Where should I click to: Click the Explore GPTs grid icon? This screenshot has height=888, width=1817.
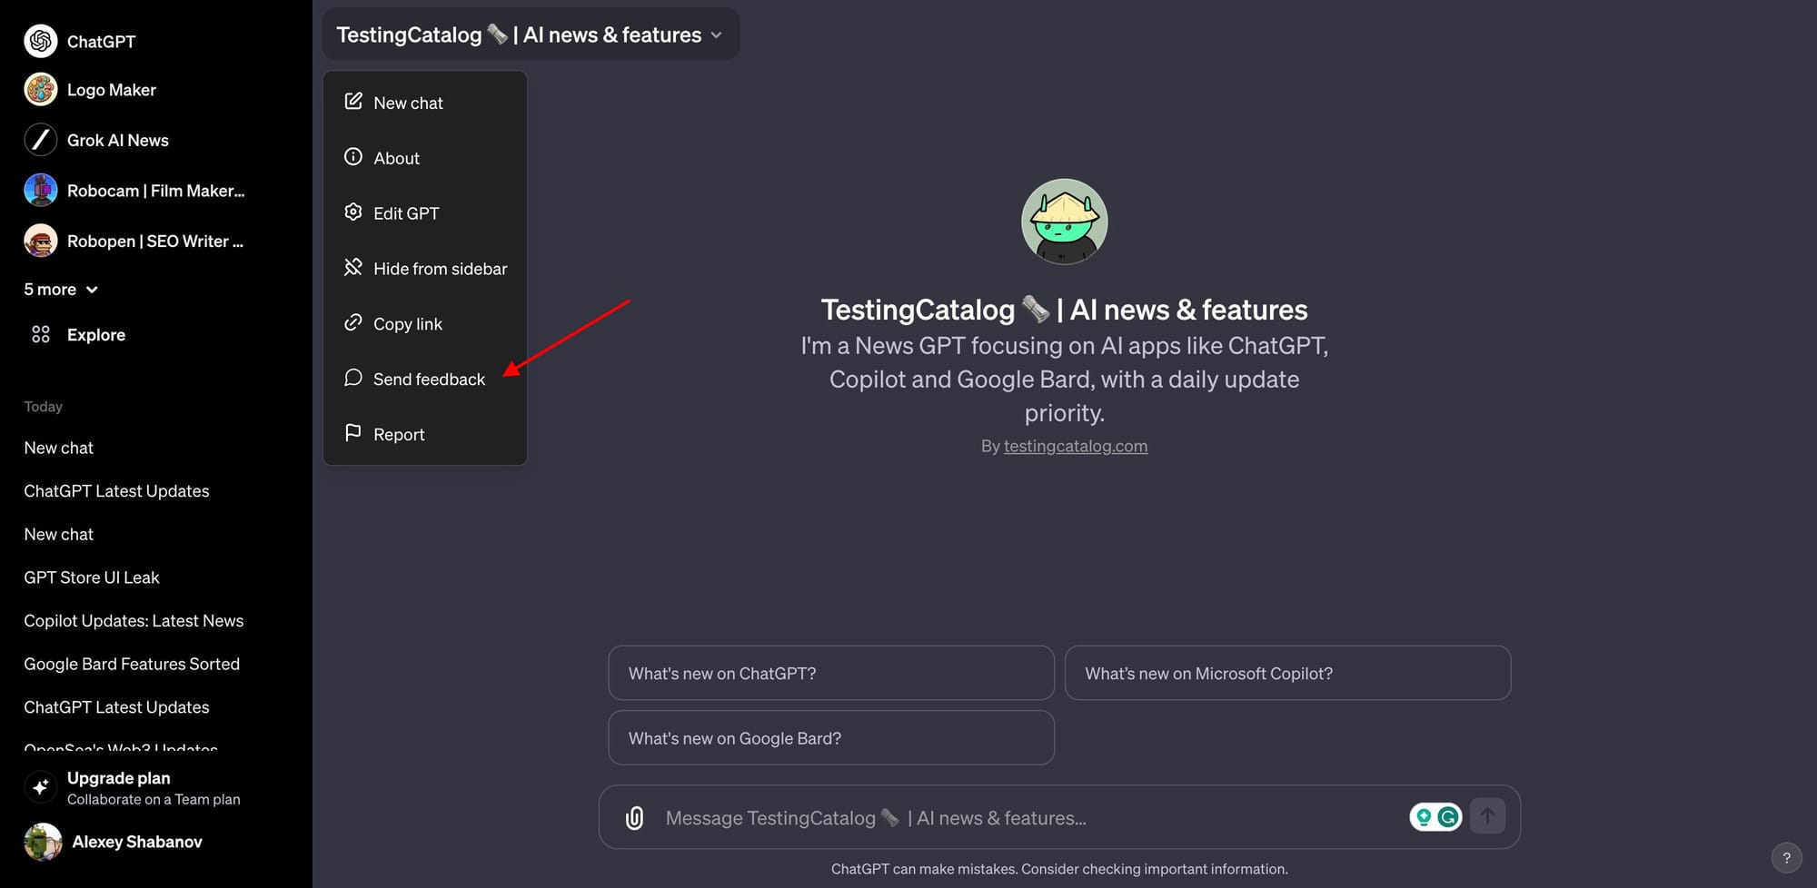(41, 334)
